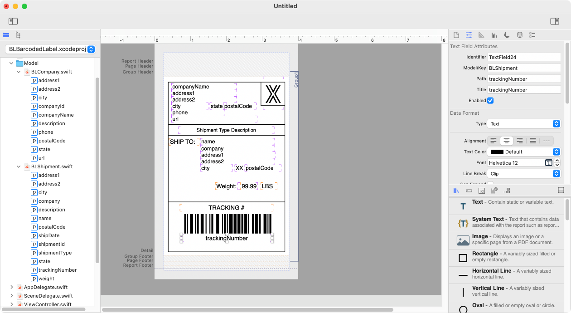Toggle the left sidebar panel icon
Image resolution: width=571 pixels, height=313 pixels.
13,21
